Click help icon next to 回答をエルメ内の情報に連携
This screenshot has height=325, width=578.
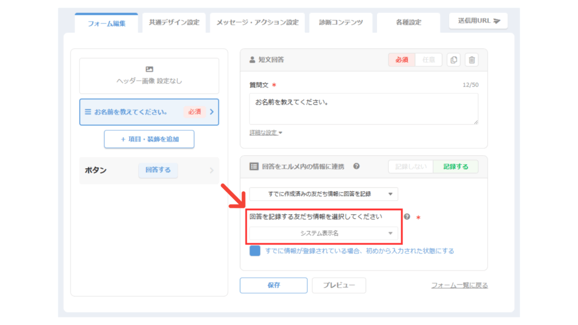356,166
